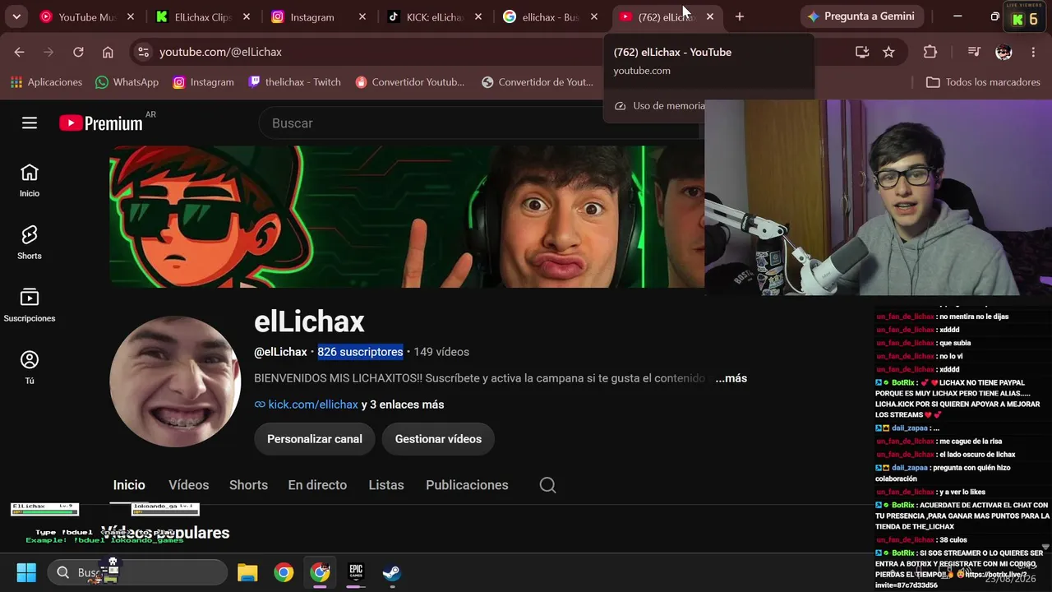Launch File Explorer from the taskbar
The height and width of the screenshot is (592, 1052).
point(247,572)
